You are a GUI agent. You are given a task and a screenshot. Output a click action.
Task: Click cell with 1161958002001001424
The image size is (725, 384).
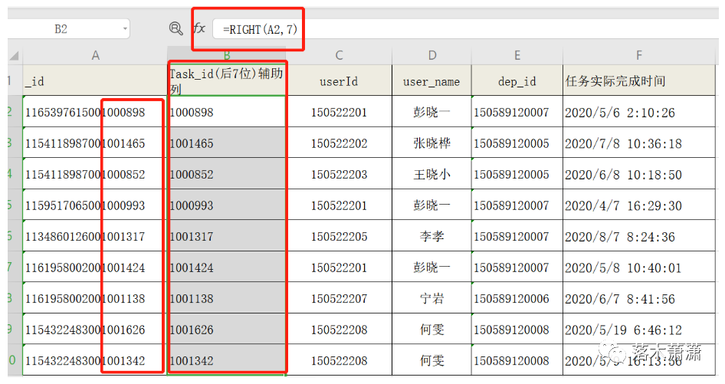pyautogui.click(x=95, y=267)
